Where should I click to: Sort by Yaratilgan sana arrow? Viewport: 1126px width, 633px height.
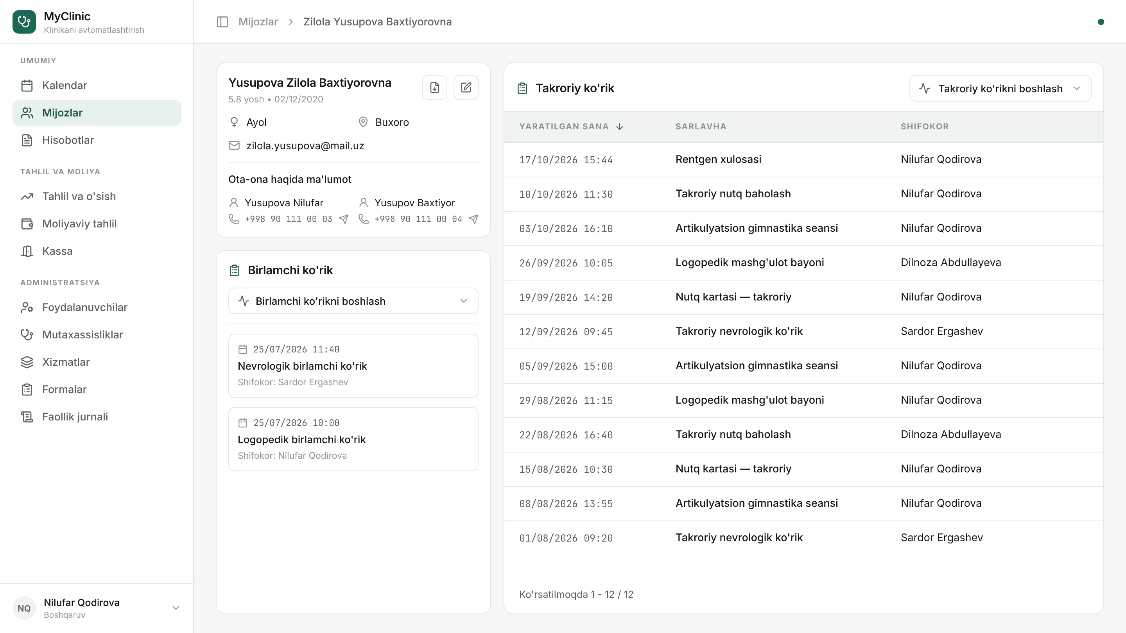click(x=620, y=127)
